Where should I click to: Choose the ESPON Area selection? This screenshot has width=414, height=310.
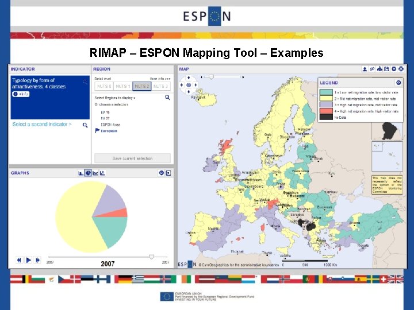(110, 125)
